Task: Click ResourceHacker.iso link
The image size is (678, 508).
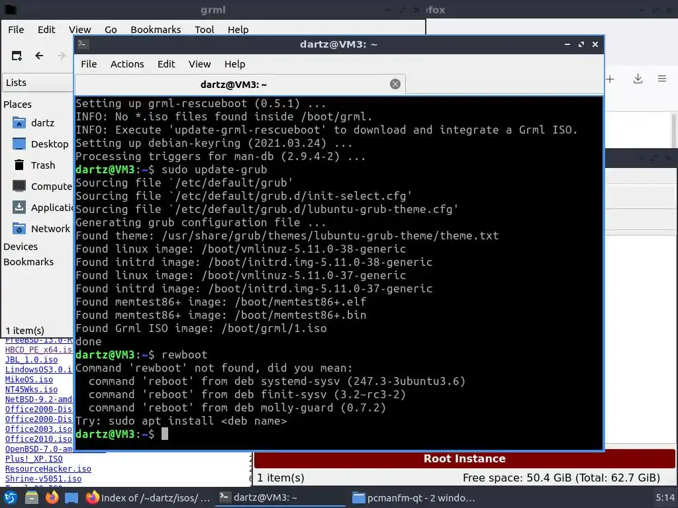Action: [x=48, y=469]
